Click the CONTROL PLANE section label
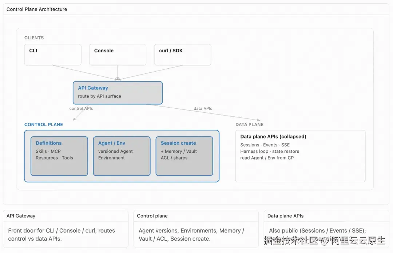 [44, 124]
